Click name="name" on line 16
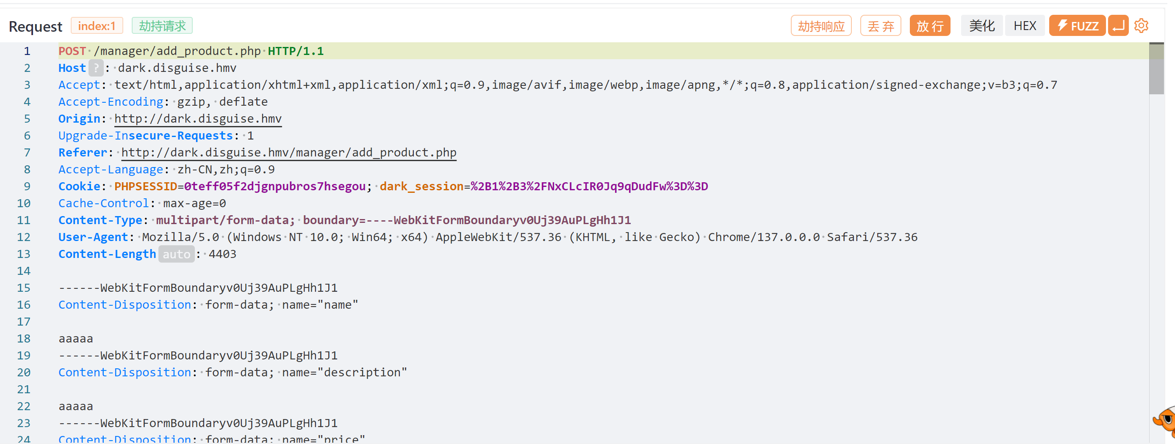The height and width of the screenshot is (444, 1175). pos(320,304)
